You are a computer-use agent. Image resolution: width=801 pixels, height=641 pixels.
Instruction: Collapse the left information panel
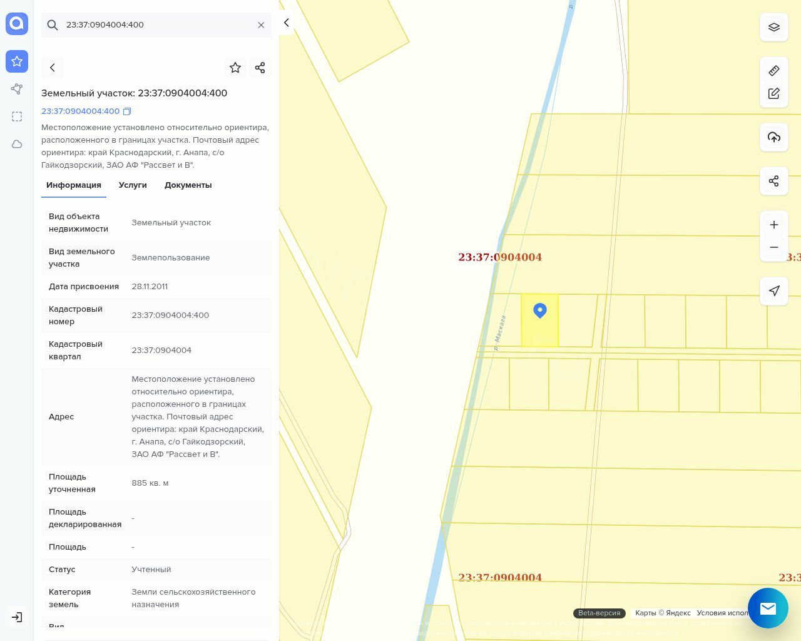tap(286, 23)
